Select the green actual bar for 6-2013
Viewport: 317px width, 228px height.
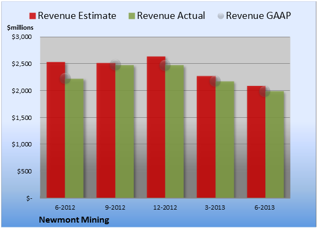[275, 144]
